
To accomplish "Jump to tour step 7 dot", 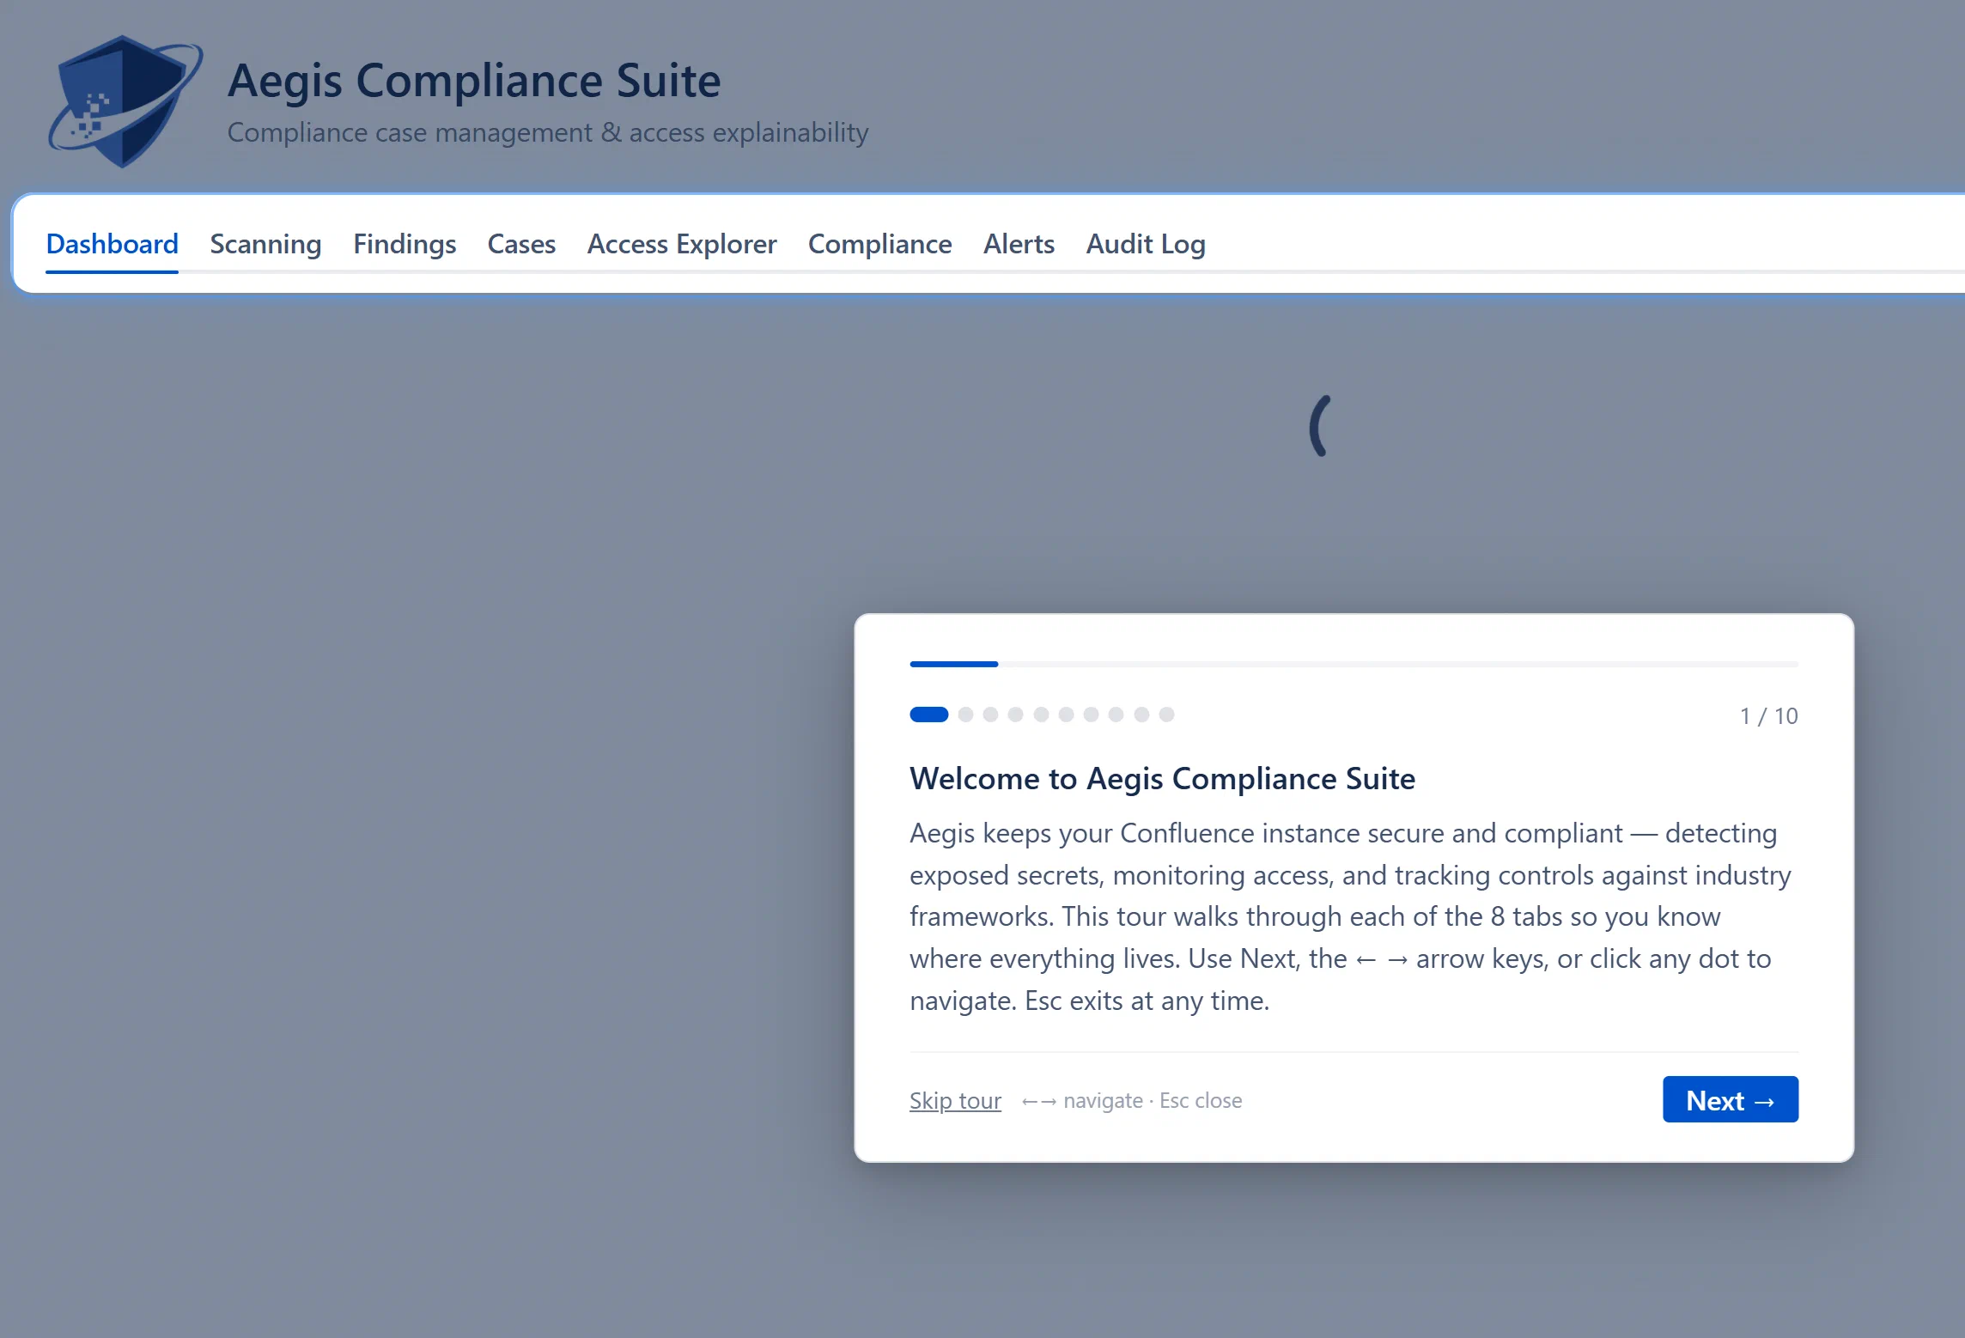I will pyautogui.click(x=1091, y=715).
